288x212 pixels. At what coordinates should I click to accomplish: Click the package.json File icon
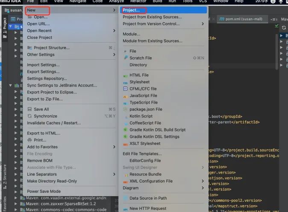(x=125, y=109)
